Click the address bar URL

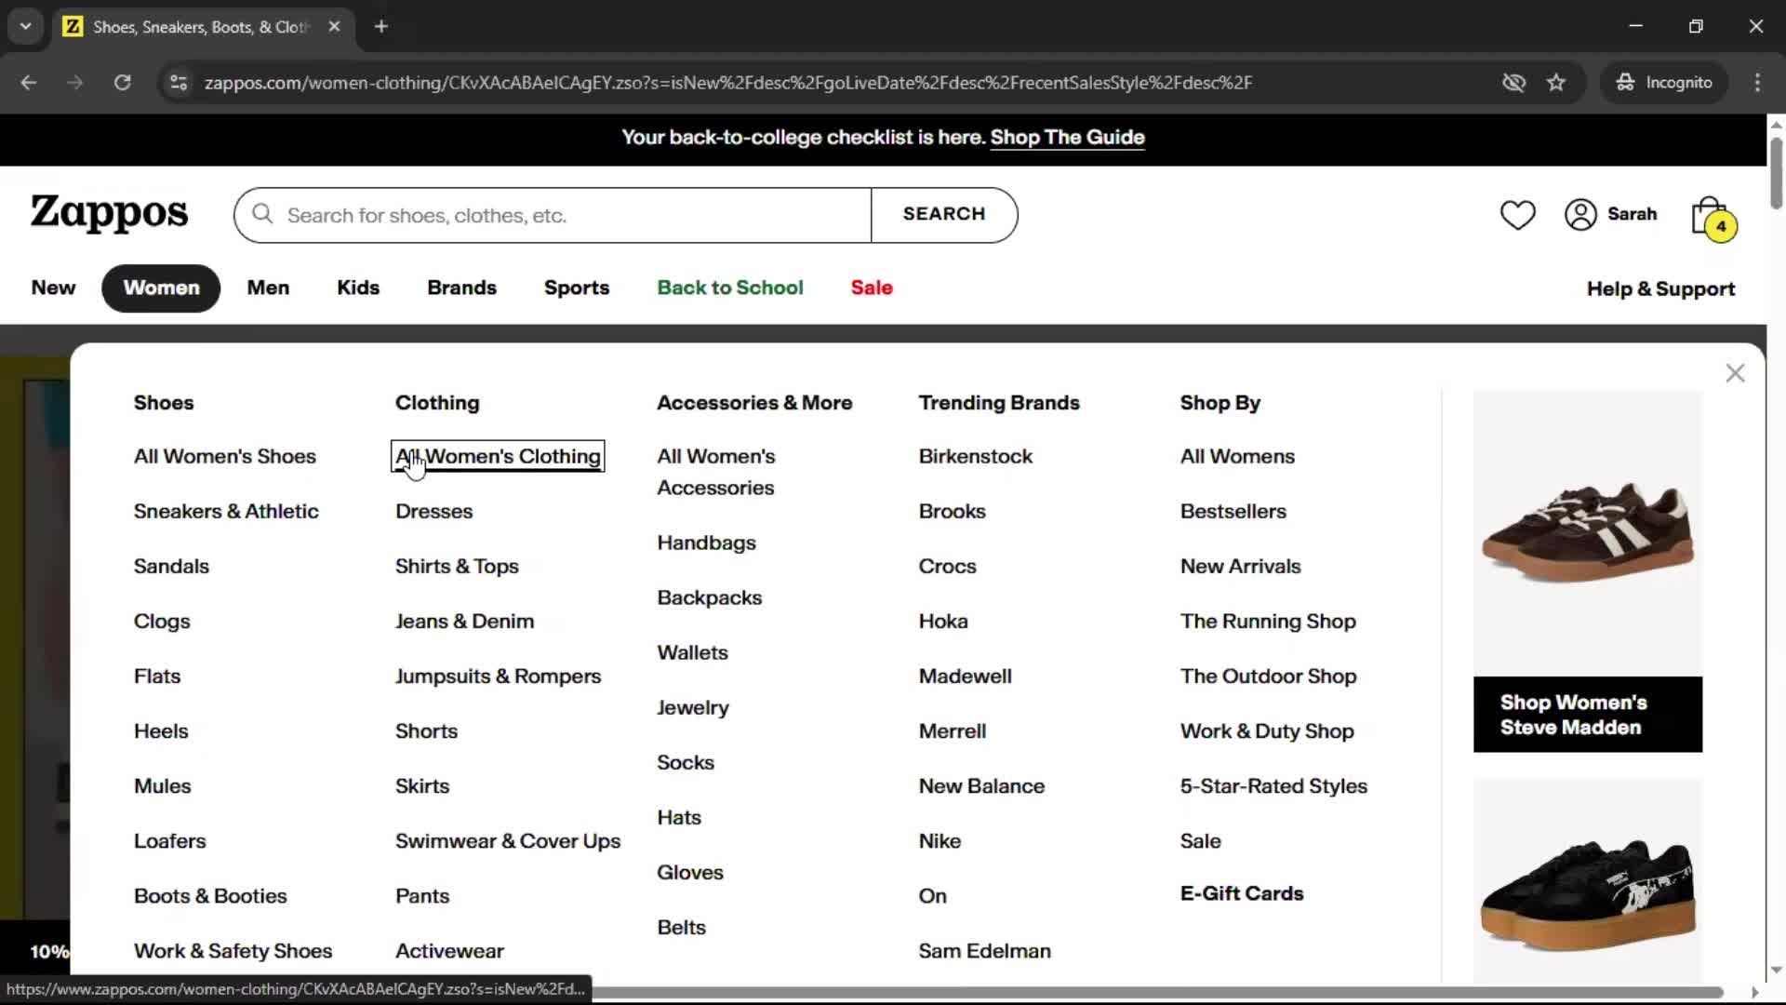coord(728,83)
